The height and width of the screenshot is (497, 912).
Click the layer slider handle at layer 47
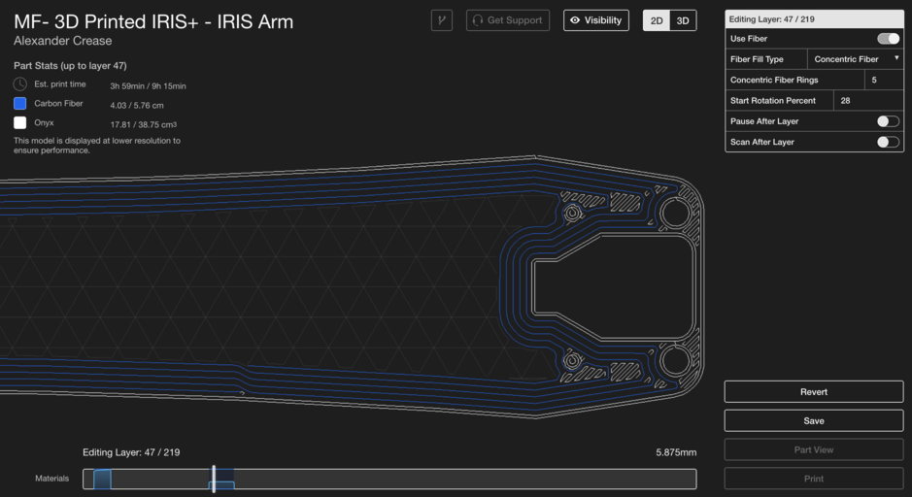point(214,479)
